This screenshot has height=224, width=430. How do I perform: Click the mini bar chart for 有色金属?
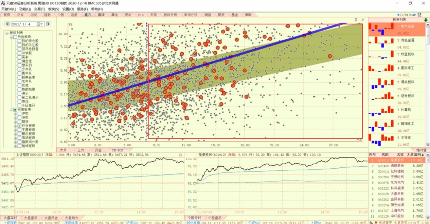click(x=381, y=42)
